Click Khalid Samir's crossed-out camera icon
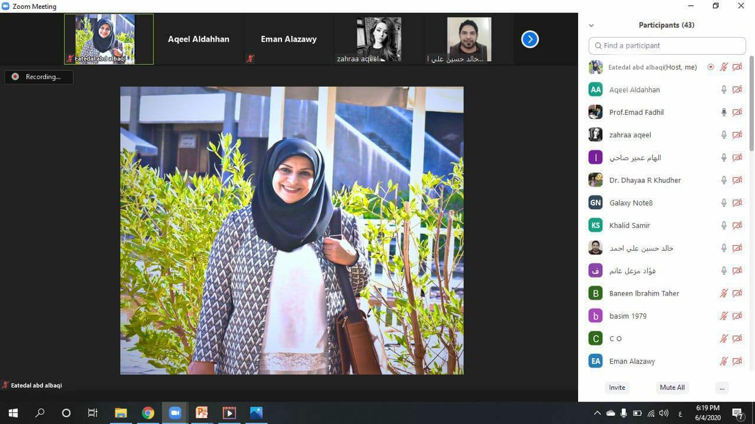755x424 pixels. click(x=737, y=226)
